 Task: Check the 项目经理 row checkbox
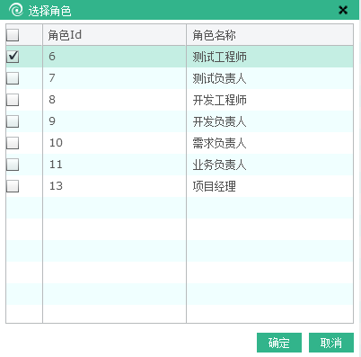[13, 186]
